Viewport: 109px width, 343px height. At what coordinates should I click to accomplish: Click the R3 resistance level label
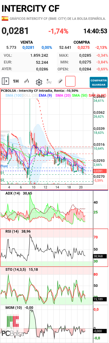click(x=2, y=145)
